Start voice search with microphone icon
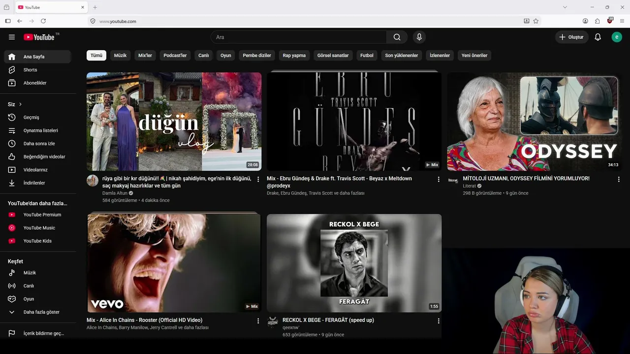The image size is (630, 354). pos(419,37)
